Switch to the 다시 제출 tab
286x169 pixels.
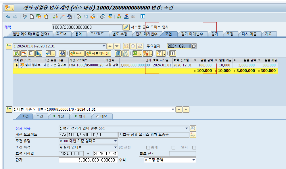[249, 34]
